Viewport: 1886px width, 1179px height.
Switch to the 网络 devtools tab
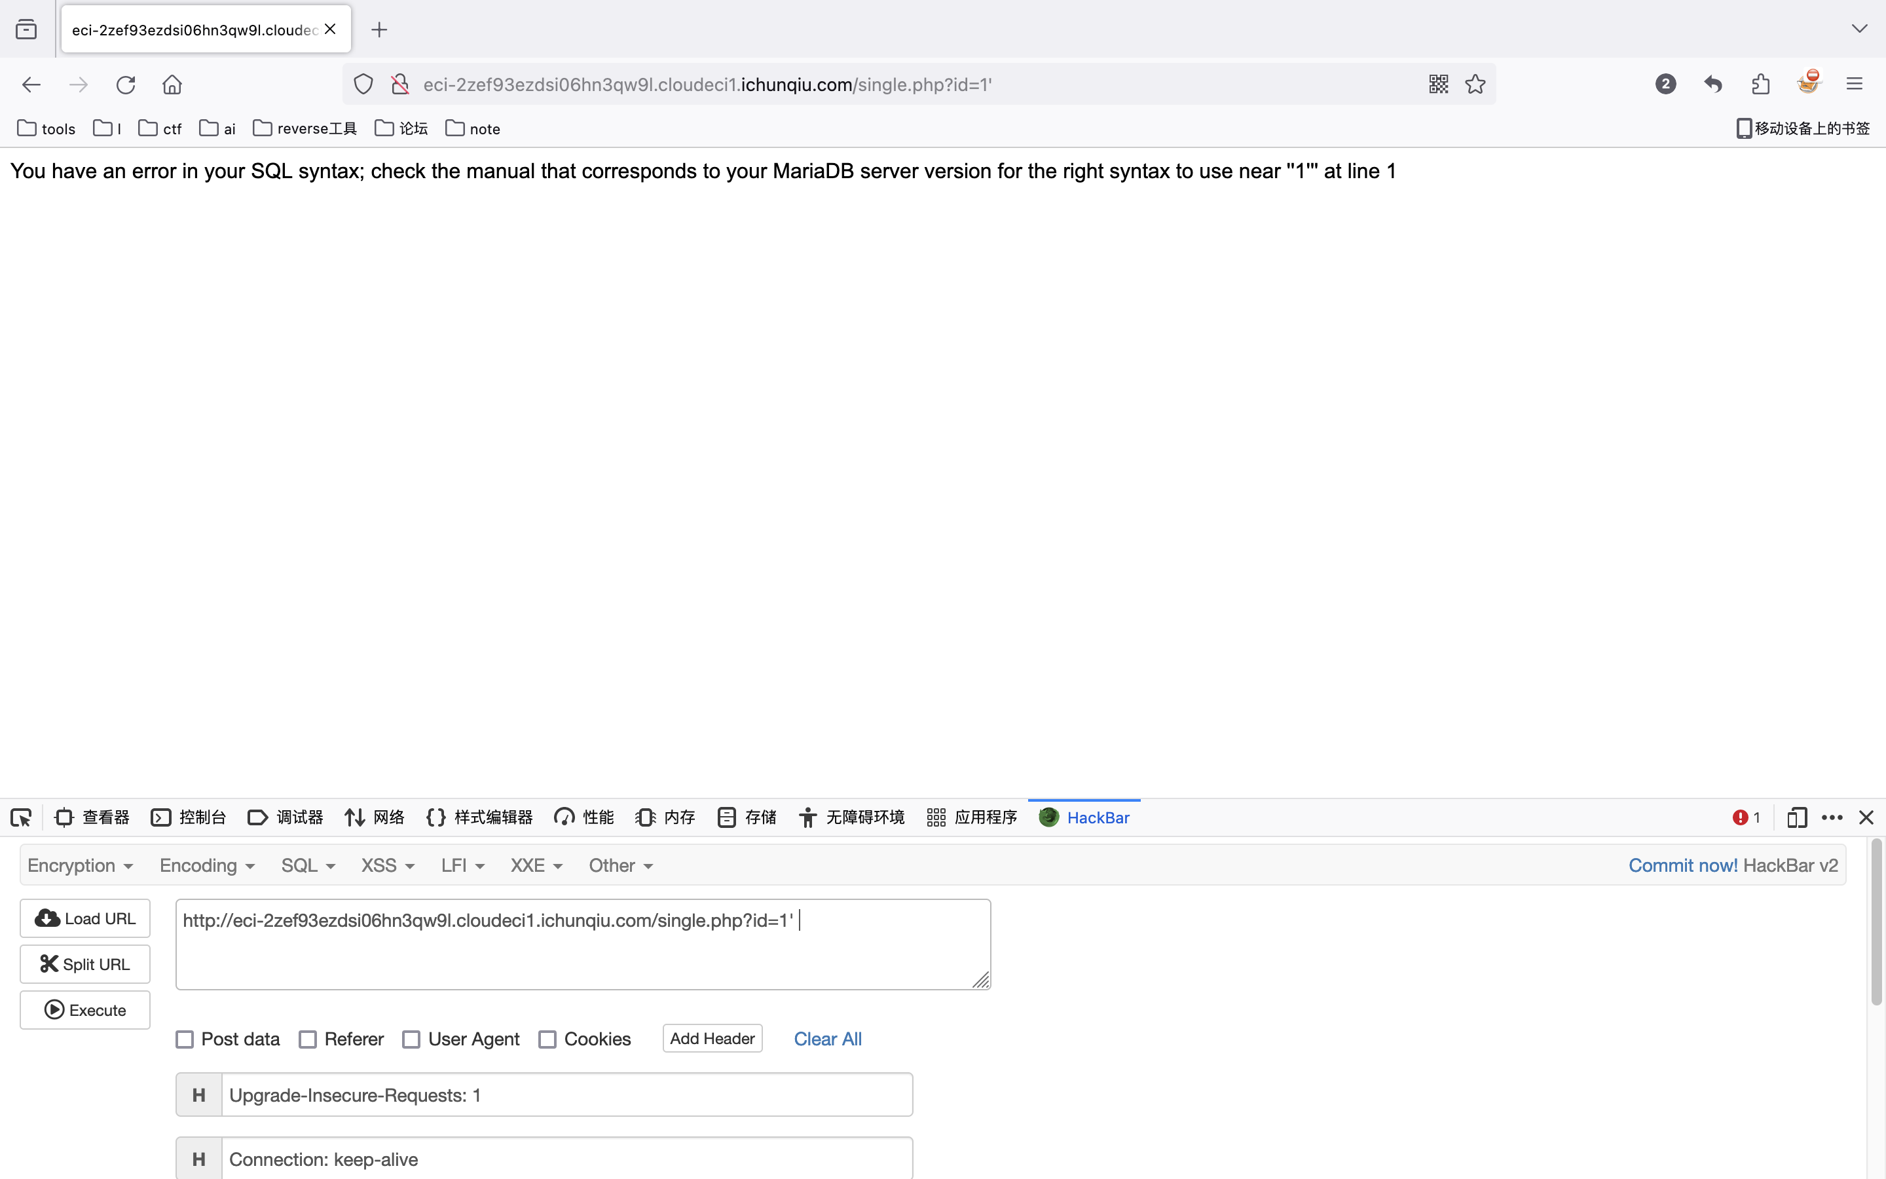tap(375, 817)
